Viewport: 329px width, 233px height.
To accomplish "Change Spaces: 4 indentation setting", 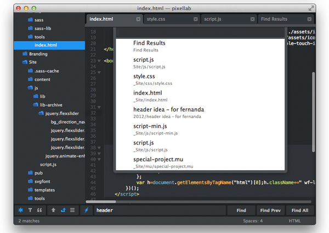I will point(253,221).
